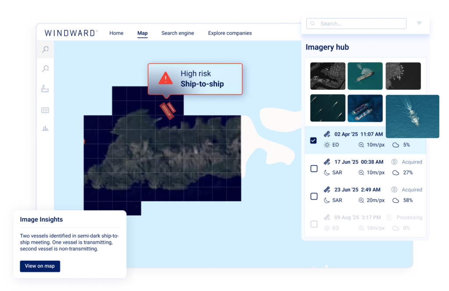This screenshot has width=449, height=291.
Task: Check the 17 Jun '25 SAR image checkbox
Action: coord(314,168)
